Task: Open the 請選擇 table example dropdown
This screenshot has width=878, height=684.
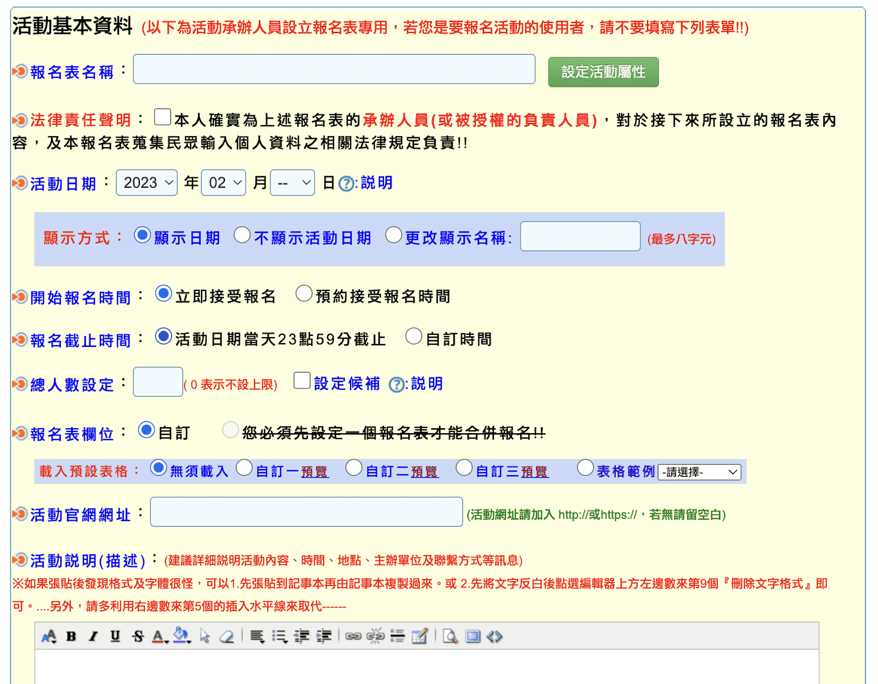Action: point(699,472)
